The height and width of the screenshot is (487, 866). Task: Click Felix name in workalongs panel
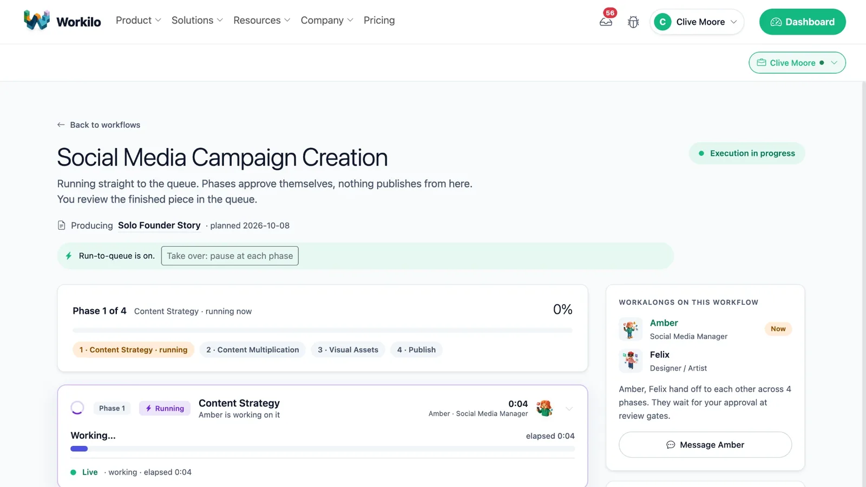(x=660, y=355)
